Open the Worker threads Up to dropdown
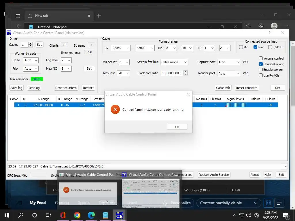 [x=31, y=60]
